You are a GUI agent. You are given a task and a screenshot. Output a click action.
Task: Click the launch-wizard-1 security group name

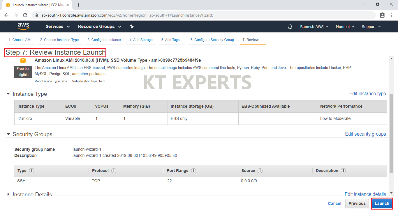87,149
